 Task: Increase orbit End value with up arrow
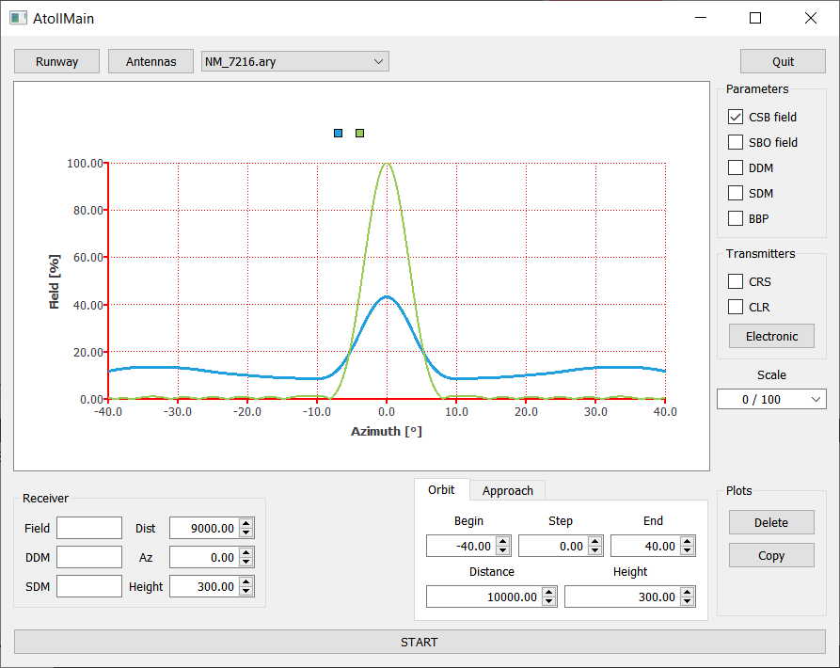pos(688,542)
